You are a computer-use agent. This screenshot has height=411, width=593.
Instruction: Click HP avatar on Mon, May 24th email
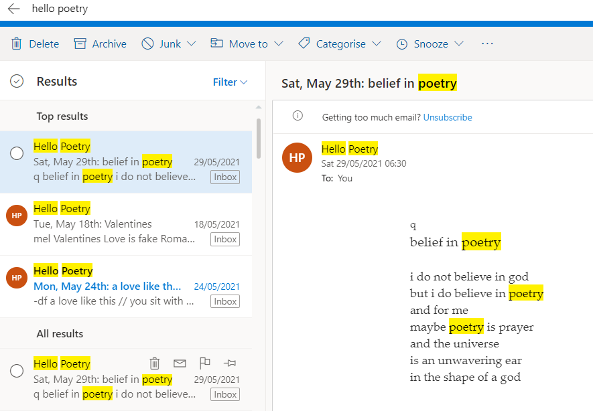pos(17,278)
